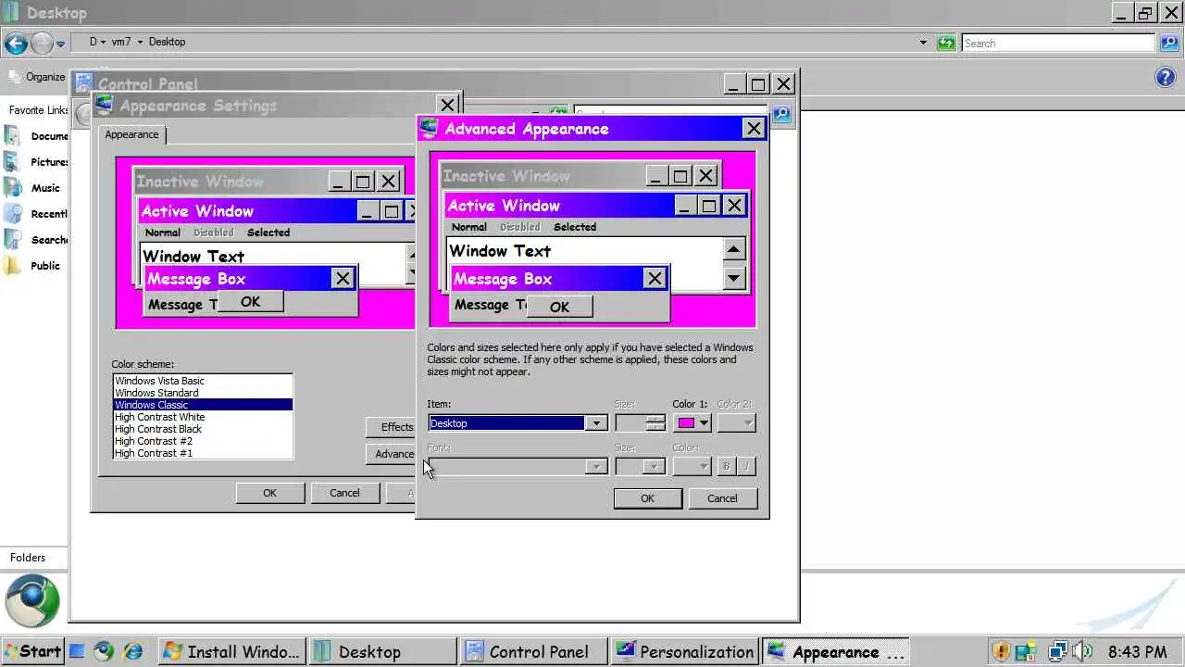Viewport: 1185px width, 667px height.
Task: Click the security shield tray icon
Action: 1000,651
